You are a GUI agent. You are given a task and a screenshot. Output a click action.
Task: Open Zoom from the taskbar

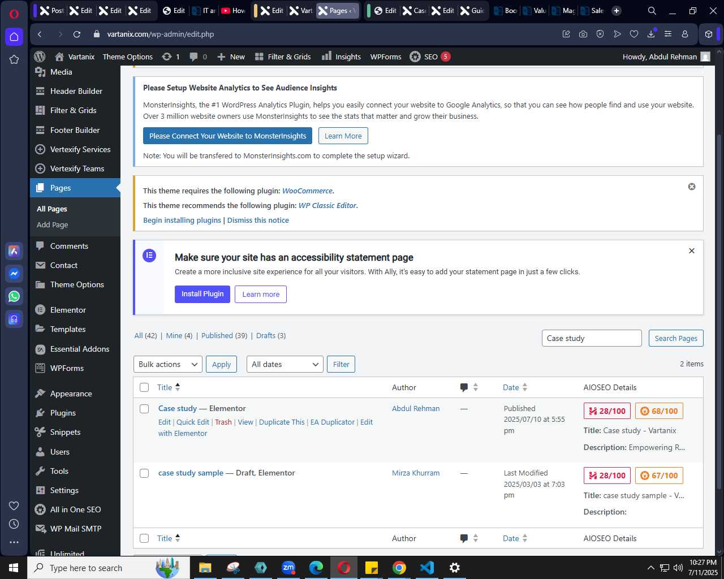tap(288, 568)
